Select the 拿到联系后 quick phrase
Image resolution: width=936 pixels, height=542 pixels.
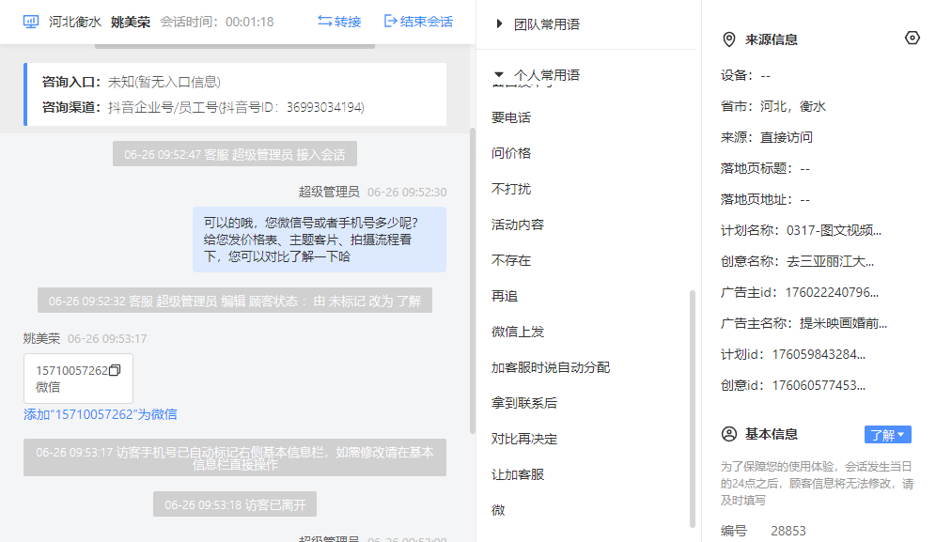point(524,404)
